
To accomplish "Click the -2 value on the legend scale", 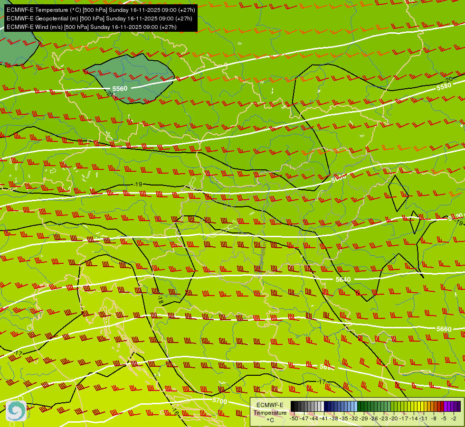I will pos(454,418).
